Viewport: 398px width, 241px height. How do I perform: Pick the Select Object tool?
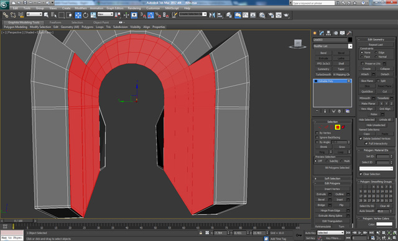point(46,15)
